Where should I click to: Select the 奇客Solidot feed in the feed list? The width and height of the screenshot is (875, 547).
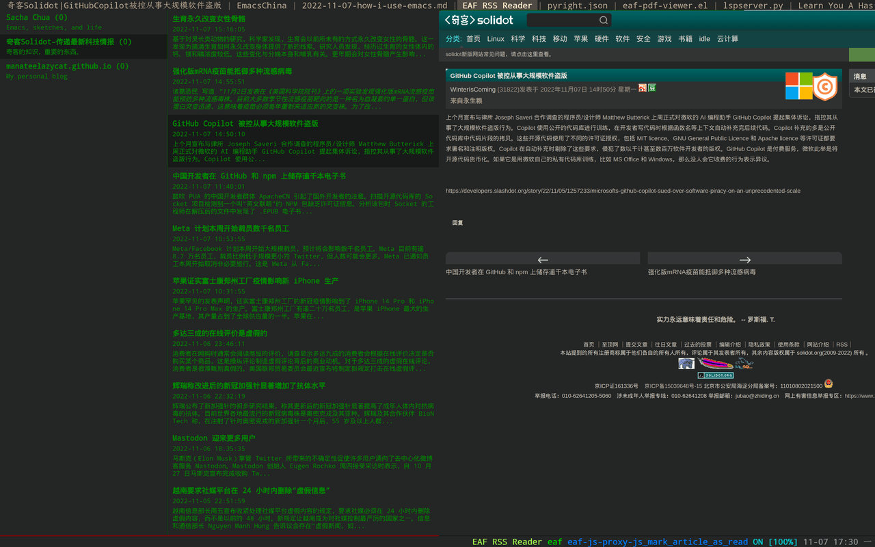[x=83, y=46]
